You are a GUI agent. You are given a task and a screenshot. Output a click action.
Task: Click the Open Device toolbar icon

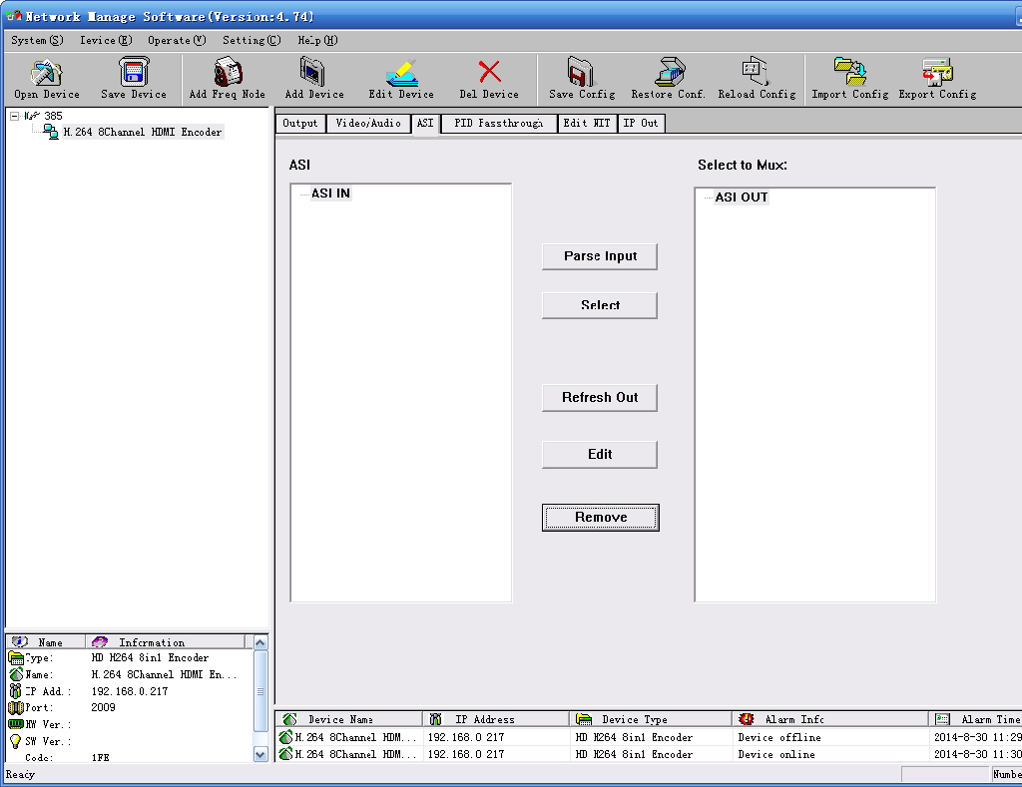pyautogui.click(x=46, y=72)
